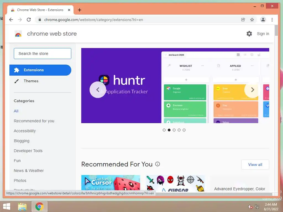This screenshot has width=283, height=212.
Task: Choose the All category
Action: pyautogui.click(x=16, y=111)
